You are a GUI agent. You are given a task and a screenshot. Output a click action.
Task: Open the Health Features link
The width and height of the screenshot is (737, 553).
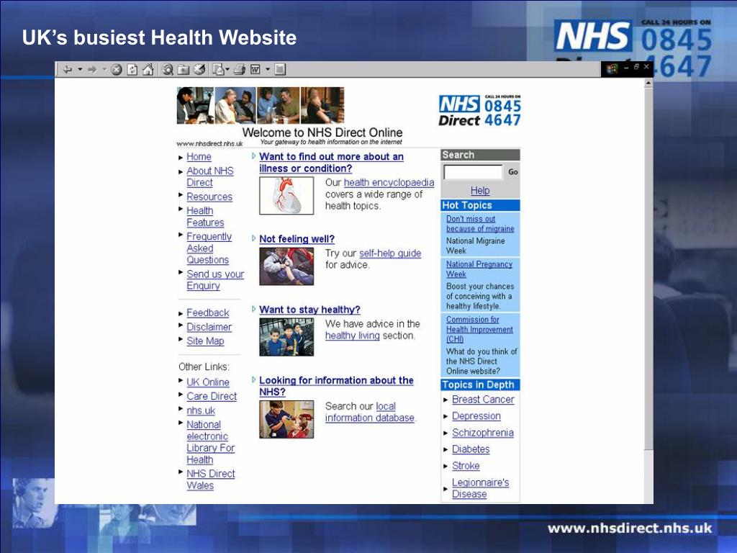pos(205,217)
